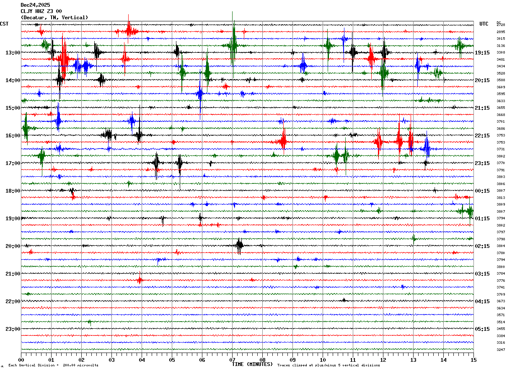Click the Each Vertical Division 200.00 microvolts note
The width and height of the screenshot is (507, 371).
point(53,366)
